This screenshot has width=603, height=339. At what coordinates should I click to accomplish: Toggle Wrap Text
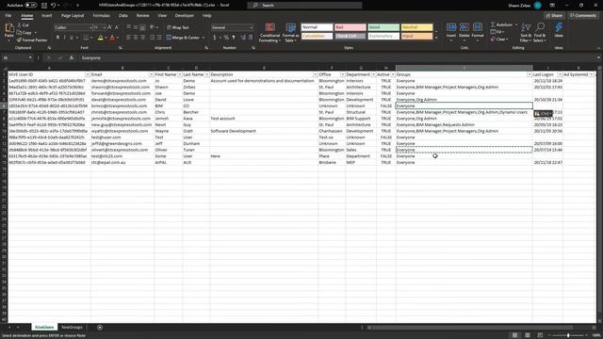(178, 27)
